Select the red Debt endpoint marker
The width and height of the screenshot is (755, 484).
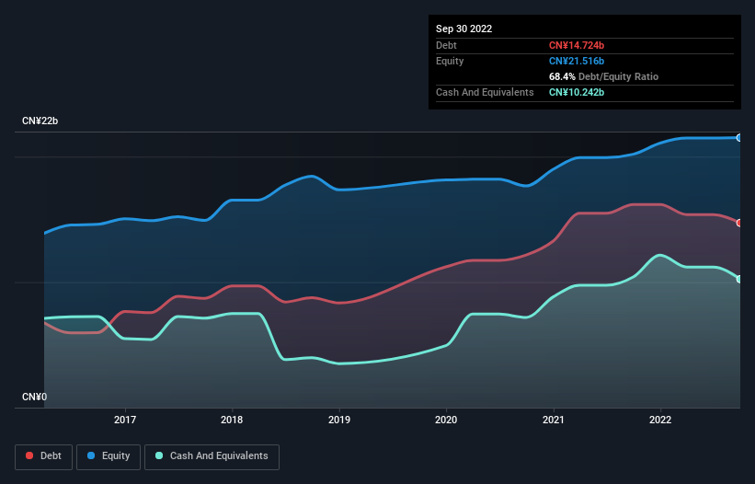[739, 223]
